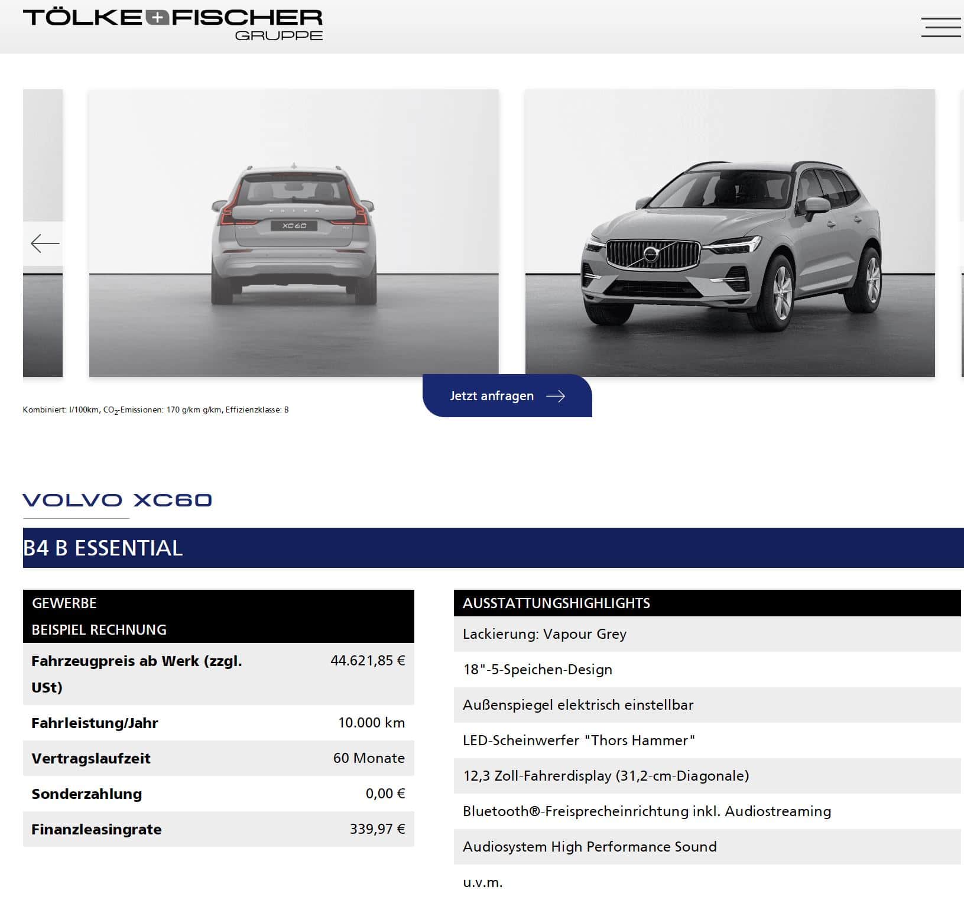The height and width of the screenshot is (900, 964).
Task: Click the 'Sonderzahlung' label
Action: pyautogui.click(x=86, y=794)
